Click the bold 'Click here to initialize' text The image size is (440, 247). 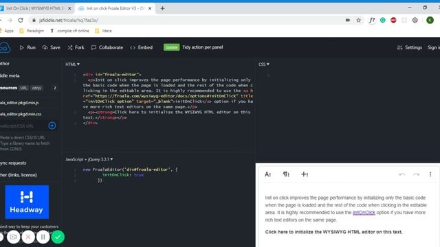tap(333, 232)
